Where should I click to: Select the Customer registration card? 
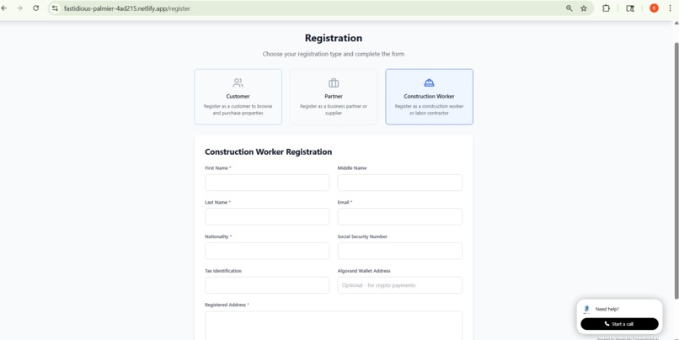[238, 97]
